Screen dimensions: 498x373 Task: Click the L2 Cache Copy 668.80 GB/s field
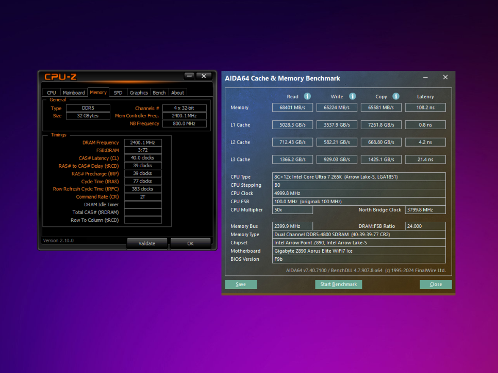[x=381, y=142]
